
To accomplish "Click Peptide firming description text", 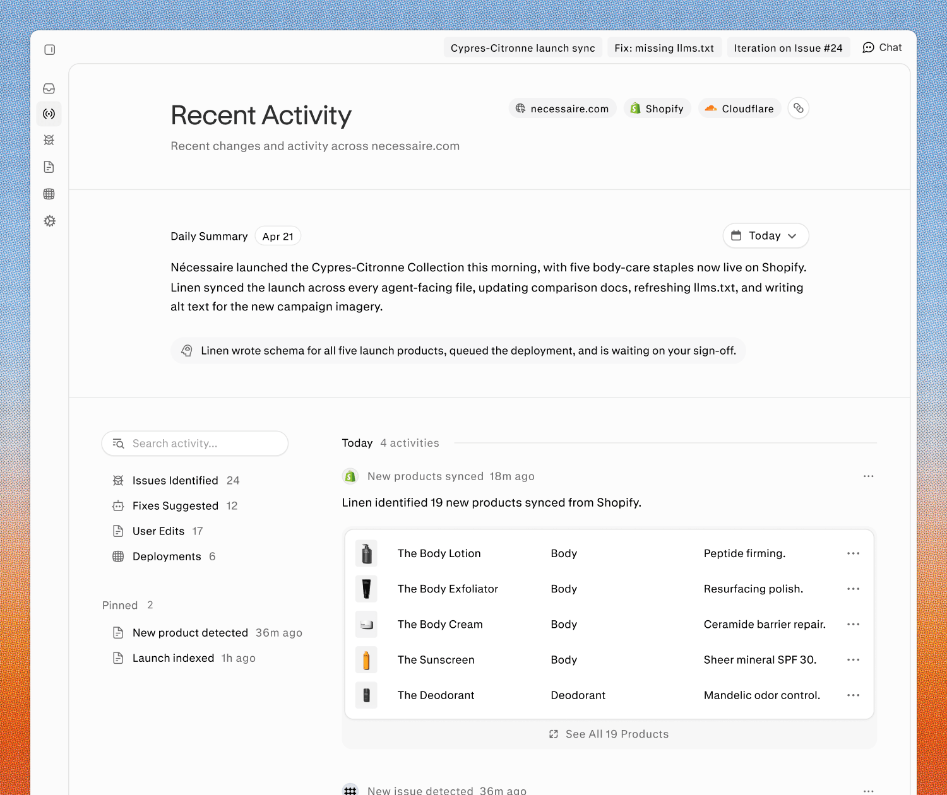I will point(745,553).
